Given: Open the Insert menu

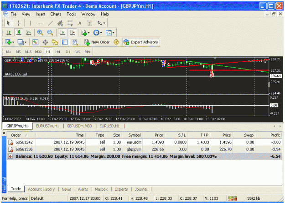Looking at the screenshot, I should (x=40, y=14).
